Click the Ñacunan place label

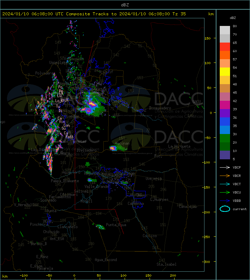pyautogui.click(x=122, y=143)
